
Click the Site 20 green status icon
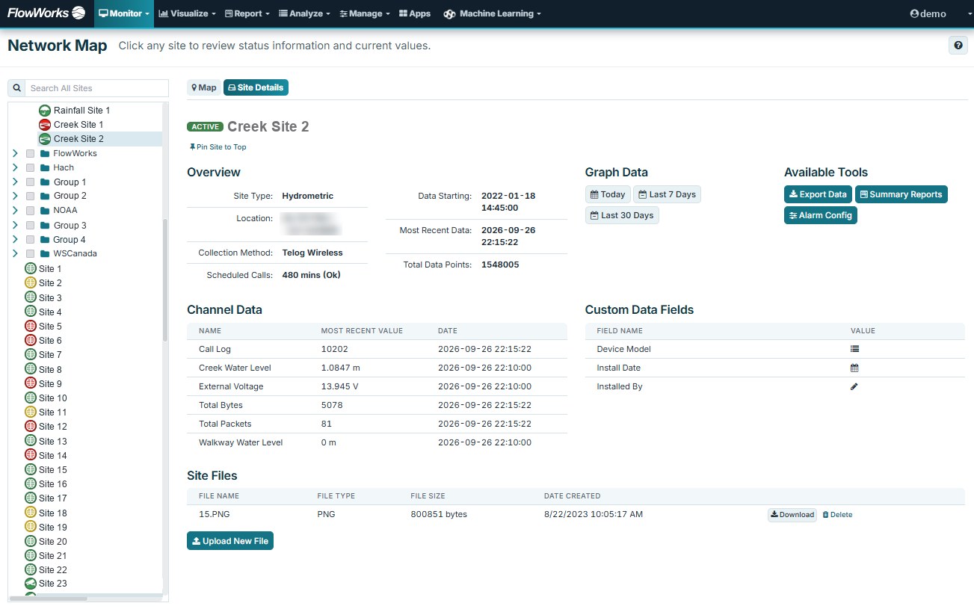pyautogui.click(x=31, y=541)
